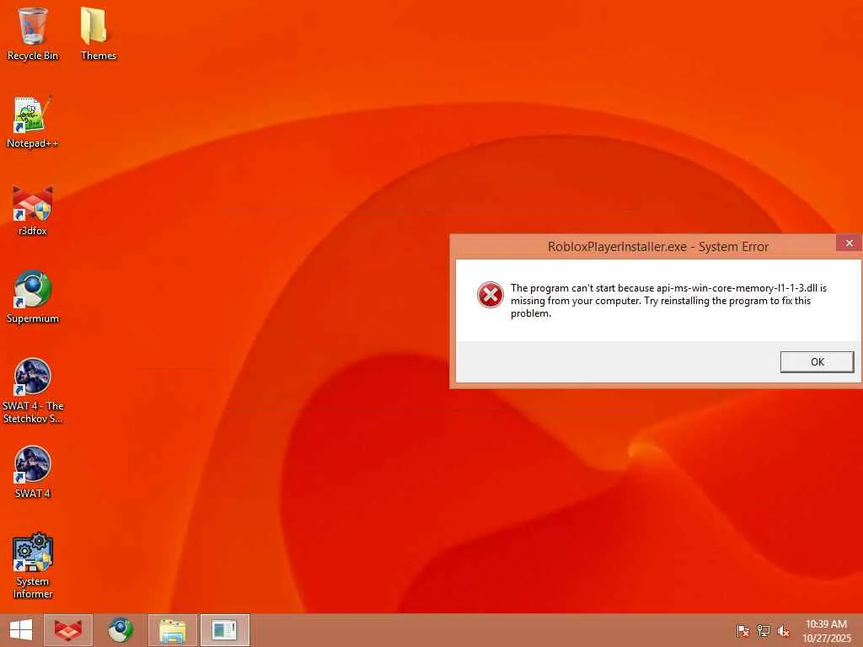Open the network status tray icon
The width and height of the screenshot is (863, 647).
click(x=764, y=630)
